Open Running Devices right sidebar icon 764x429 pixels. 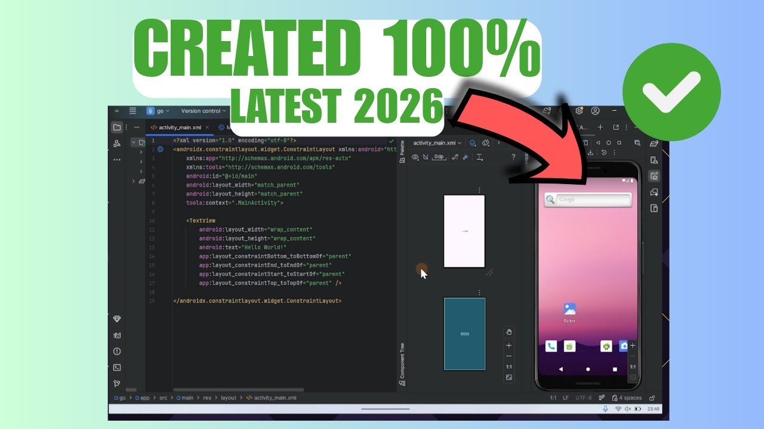[654, 176]
